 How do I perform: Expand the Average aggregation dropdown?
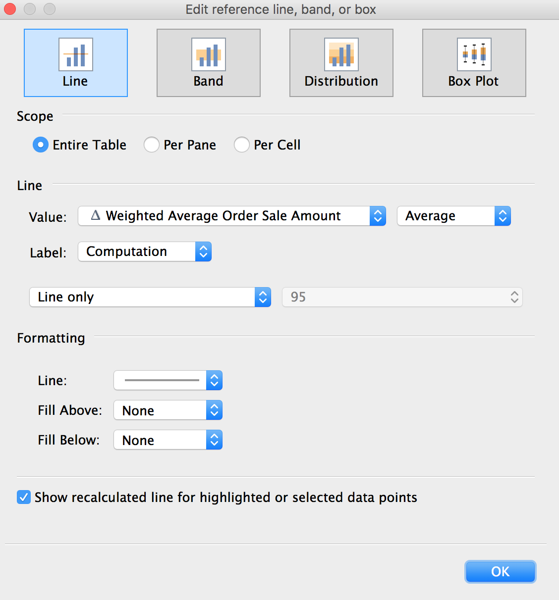coord(453,216)
